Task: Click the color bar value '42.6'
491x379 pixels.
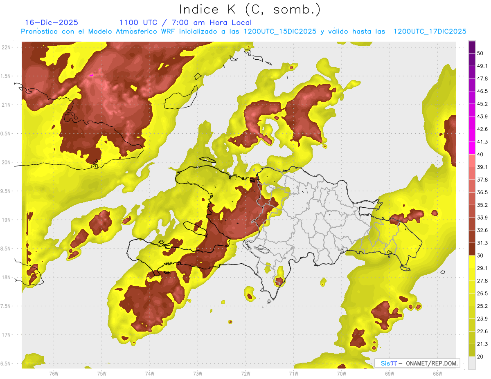Action: [482, 129]
